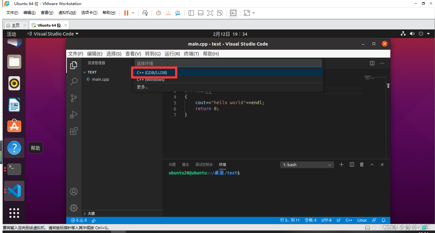Open 虚拟机(M) menu in VMware

(x=67, y=13)
